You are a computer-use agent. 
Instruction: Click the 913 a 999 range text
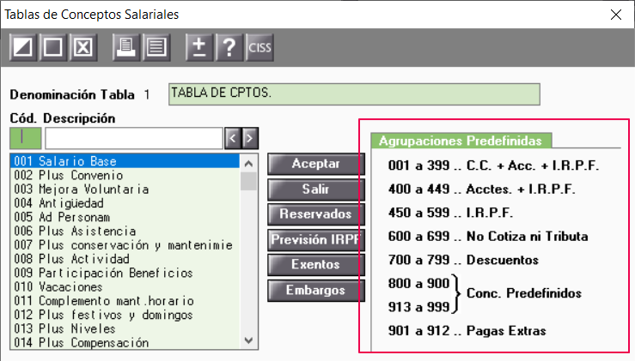pyautogui.click(x=418, y=307)
